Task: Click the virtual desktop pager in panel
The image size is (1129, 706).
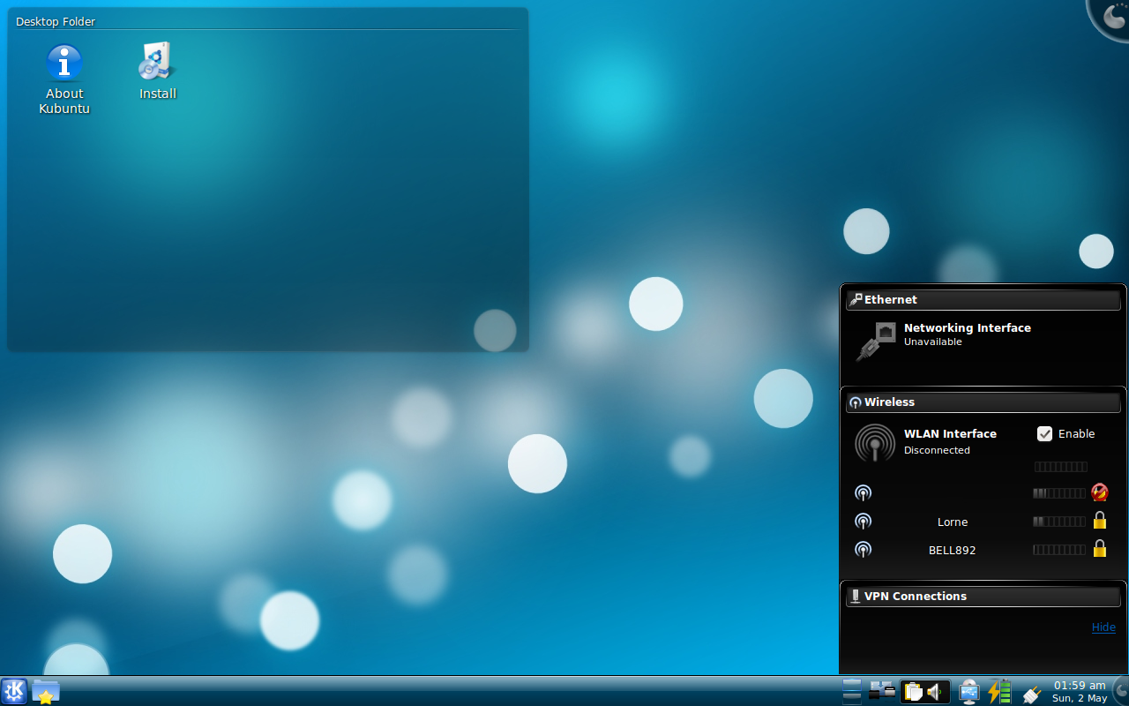Action: (852, 691)
